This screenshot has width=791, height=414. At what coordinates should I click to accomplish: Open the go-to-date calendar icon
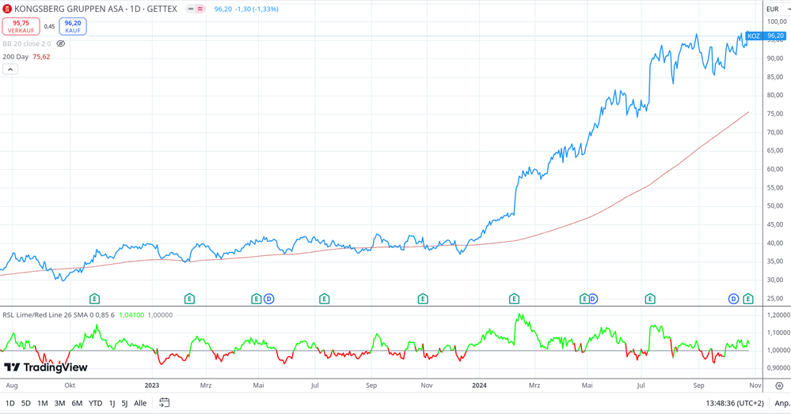click(164, 403)
